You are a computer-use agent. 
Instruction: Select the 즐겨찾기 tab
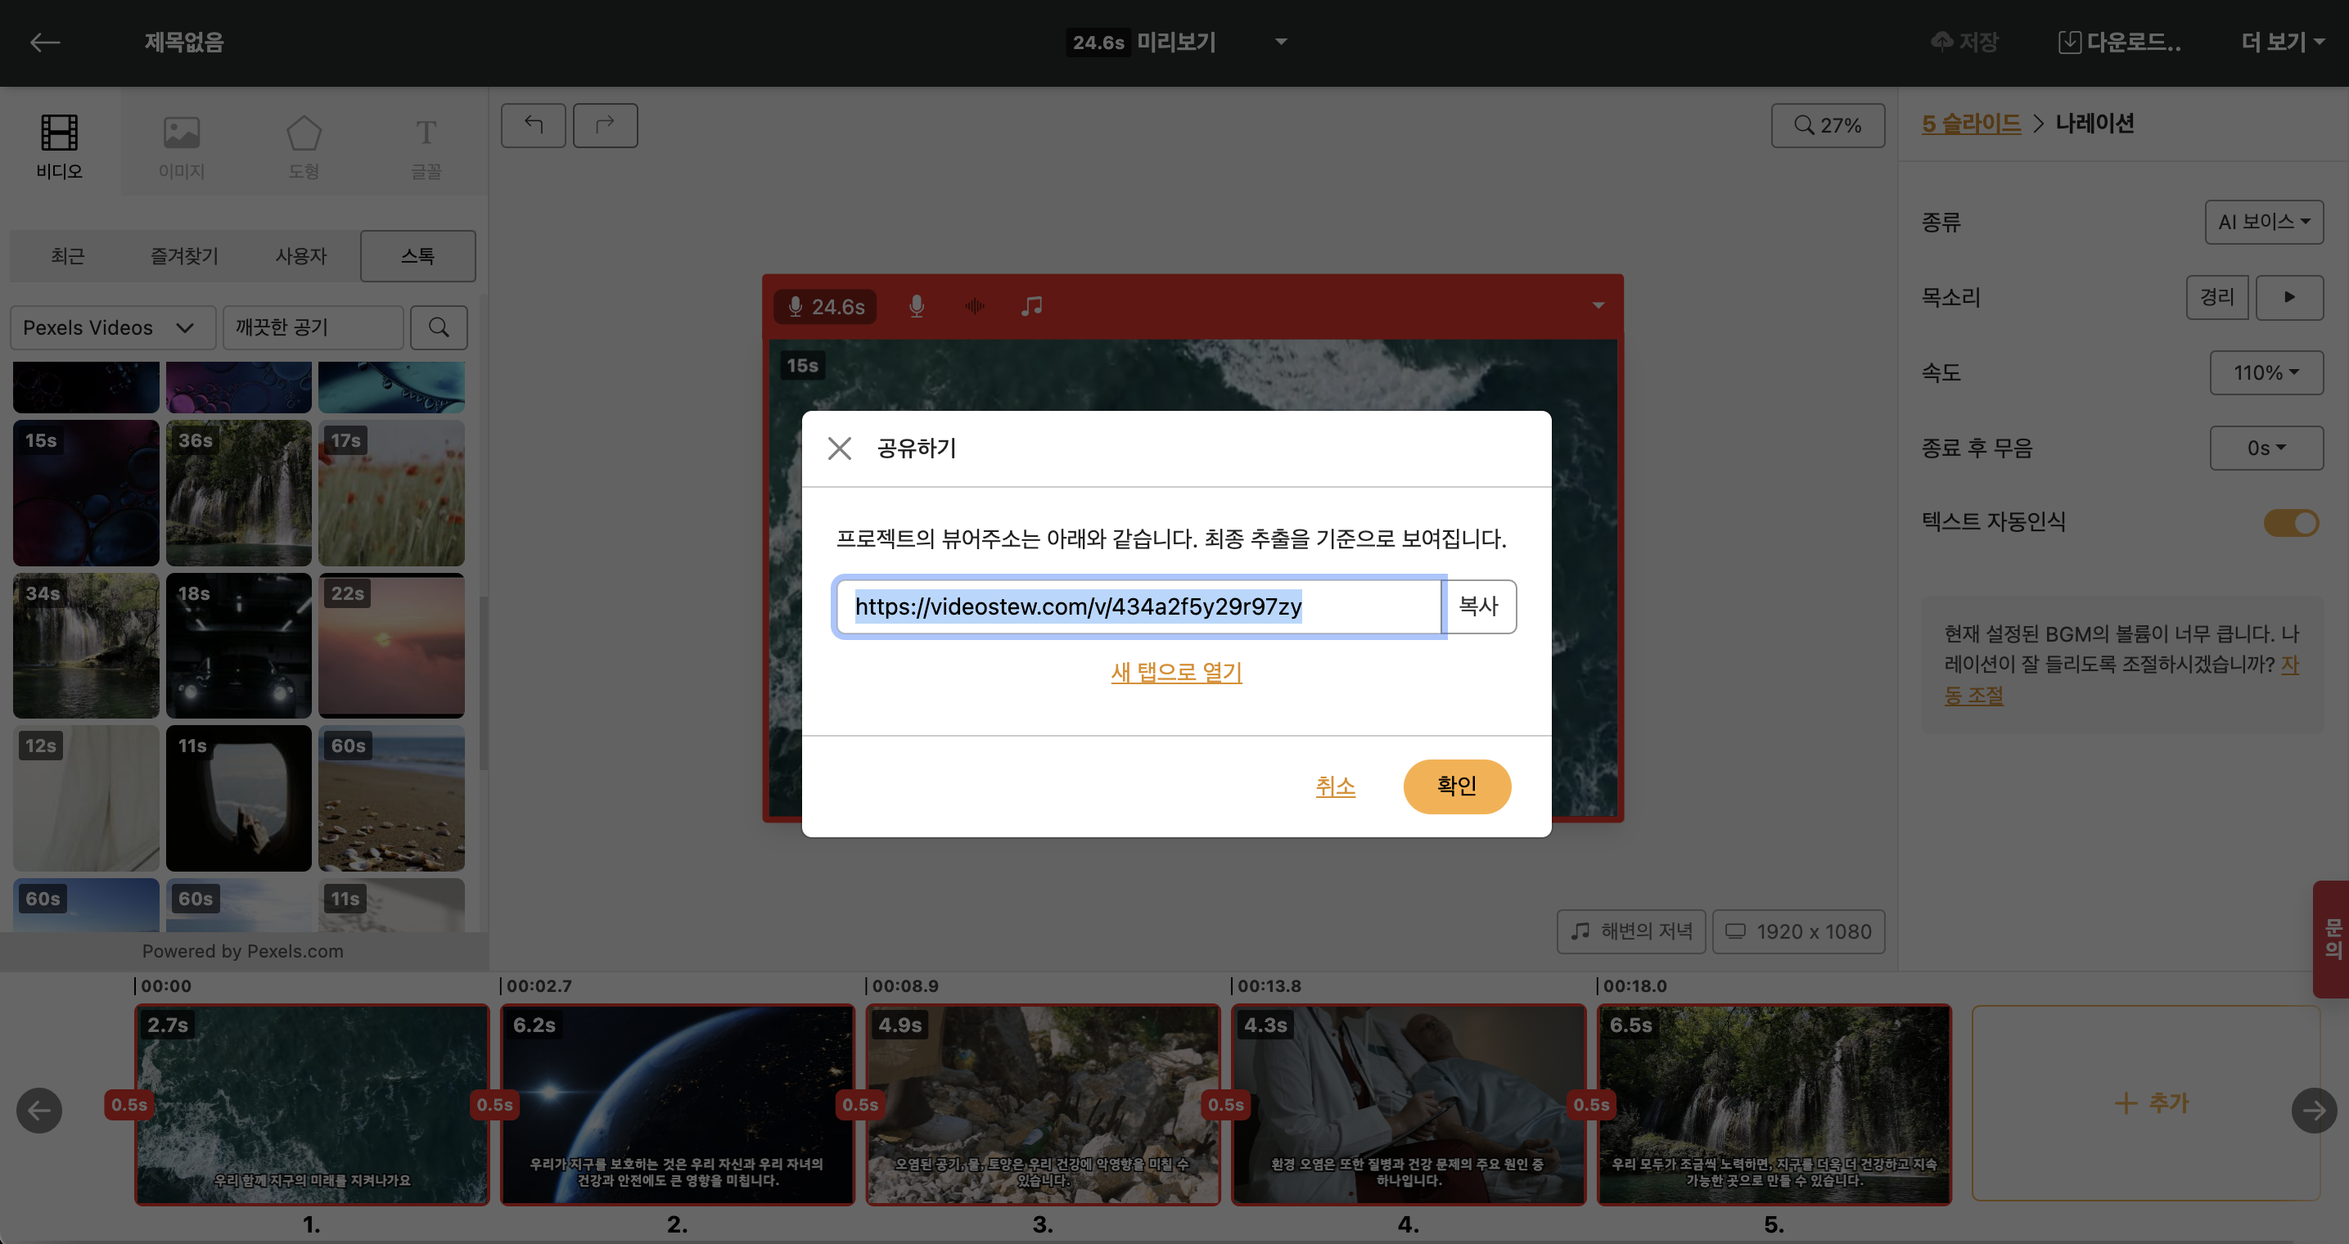click(x=184, y=256)
